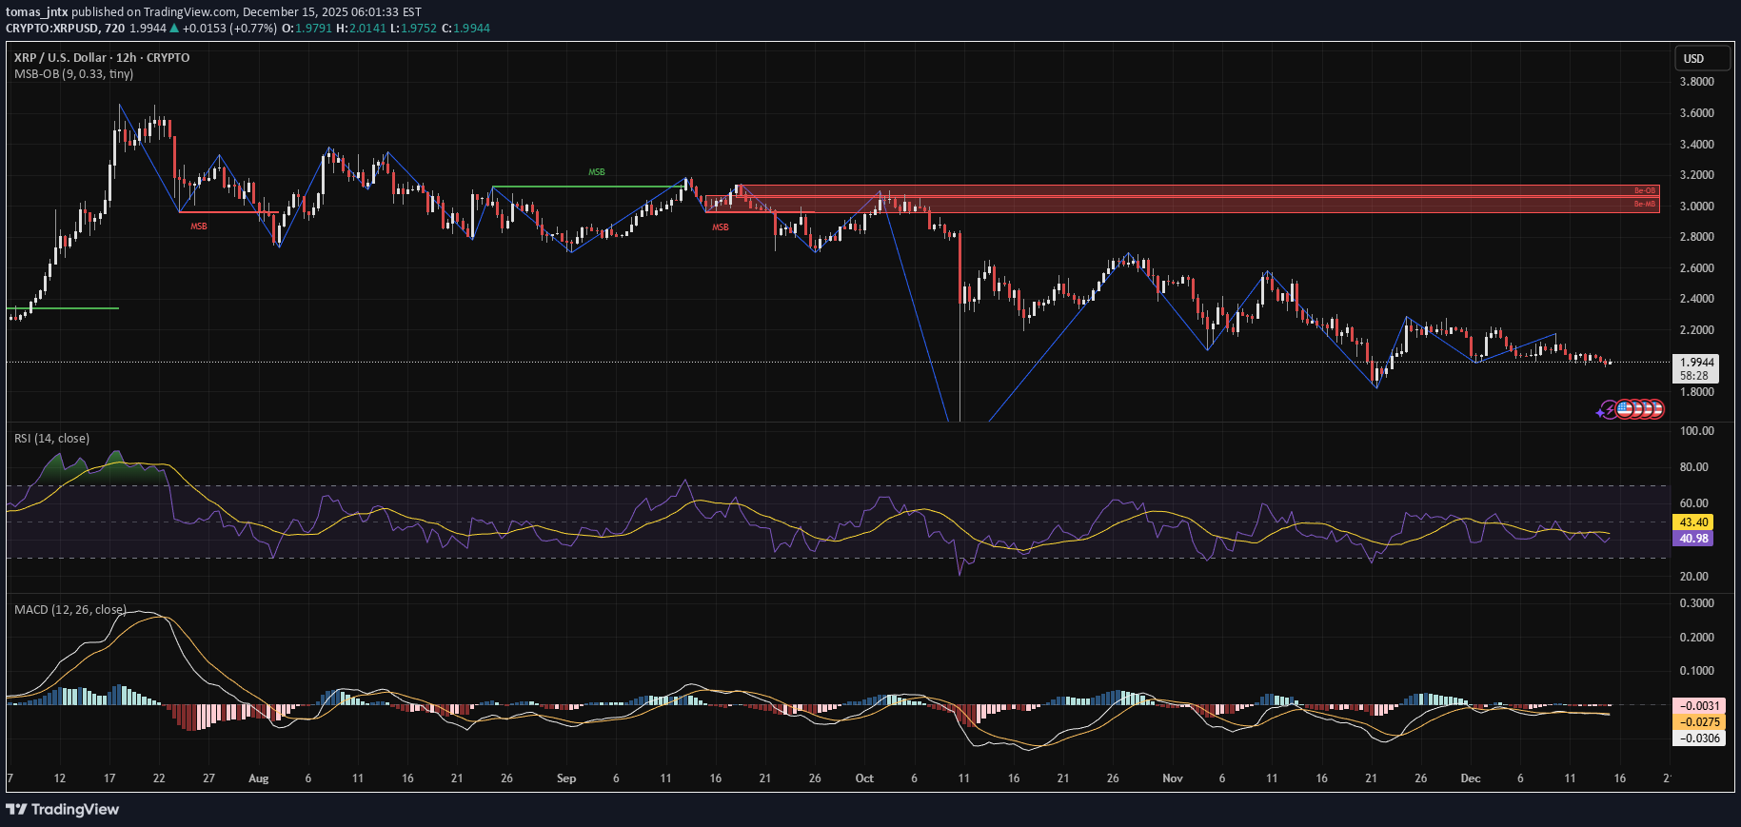Click the tomas_jntx author name
Screen dimensions: 1741x827
click(36, 12)
